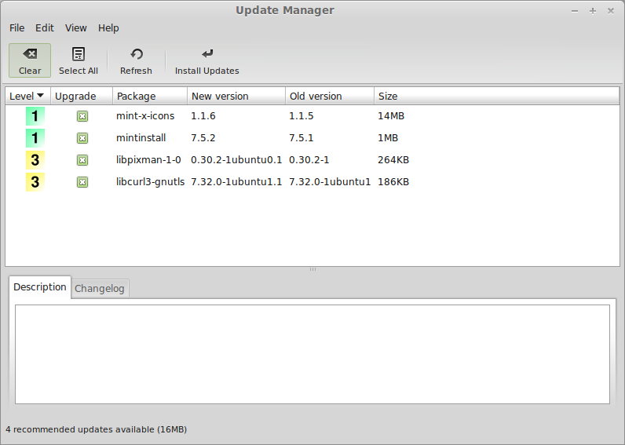Click the Select All toolbar button
Image resolution: width=625 pixels, height=445 pixels.
point(79,60)
